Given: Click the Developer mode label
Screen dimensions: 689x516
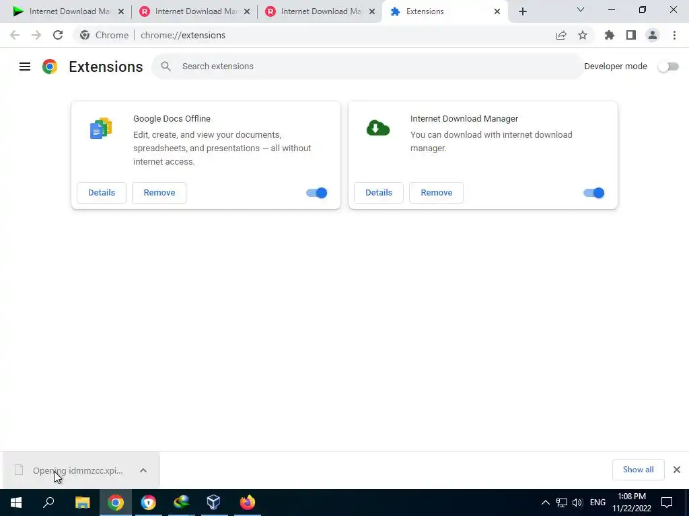Looking at the screenshot, I should pyautogui.click(x=616, y=67).
